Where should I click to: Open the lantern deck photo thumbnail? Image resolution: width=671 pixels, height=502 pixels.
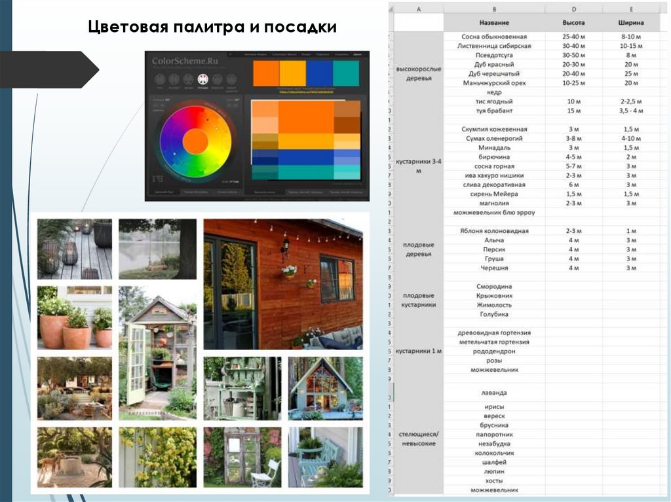(x=75, y=249)
